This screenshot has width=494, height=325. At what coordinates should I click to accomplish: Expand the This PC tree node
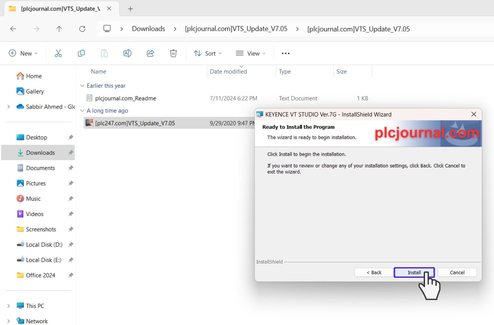coord(9,306)
